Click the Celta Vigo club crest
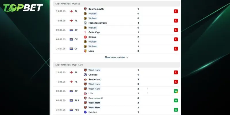 click(85, 32)
